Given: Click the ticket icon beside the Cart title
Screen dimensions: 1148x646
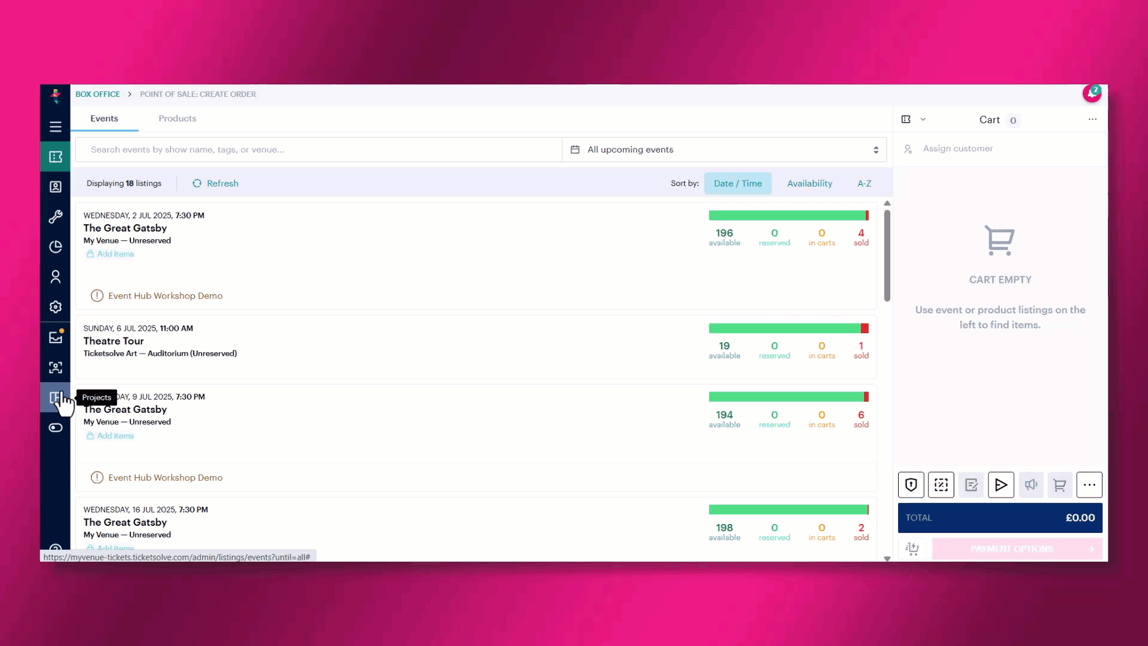Looking at the screenshot, I should click(906, 120).
